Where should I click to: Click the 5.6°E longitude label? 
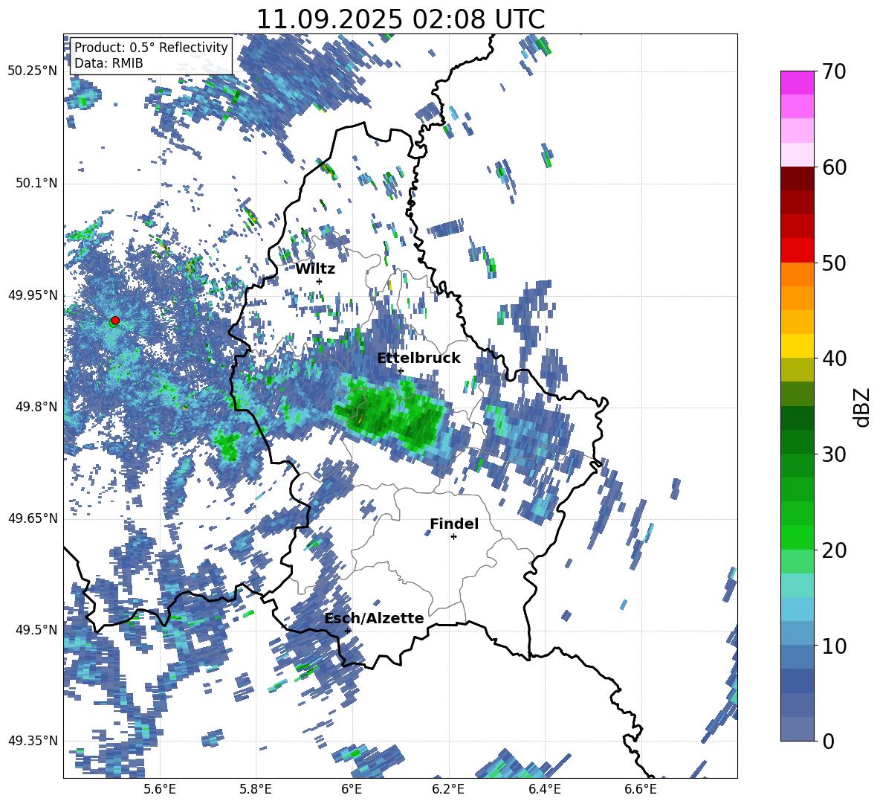[160, 789]
